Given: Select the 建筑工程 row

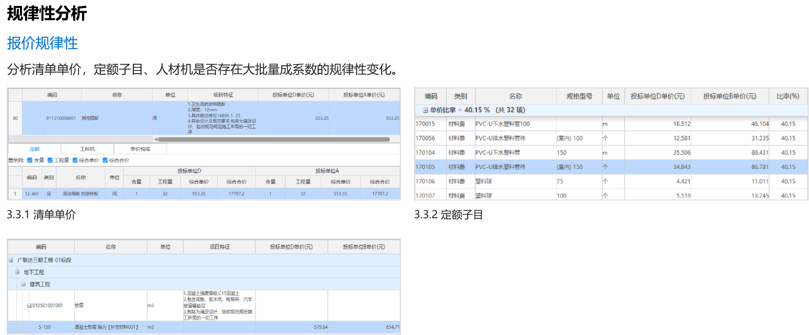Looking at the screenshot, I should [204, 284].
